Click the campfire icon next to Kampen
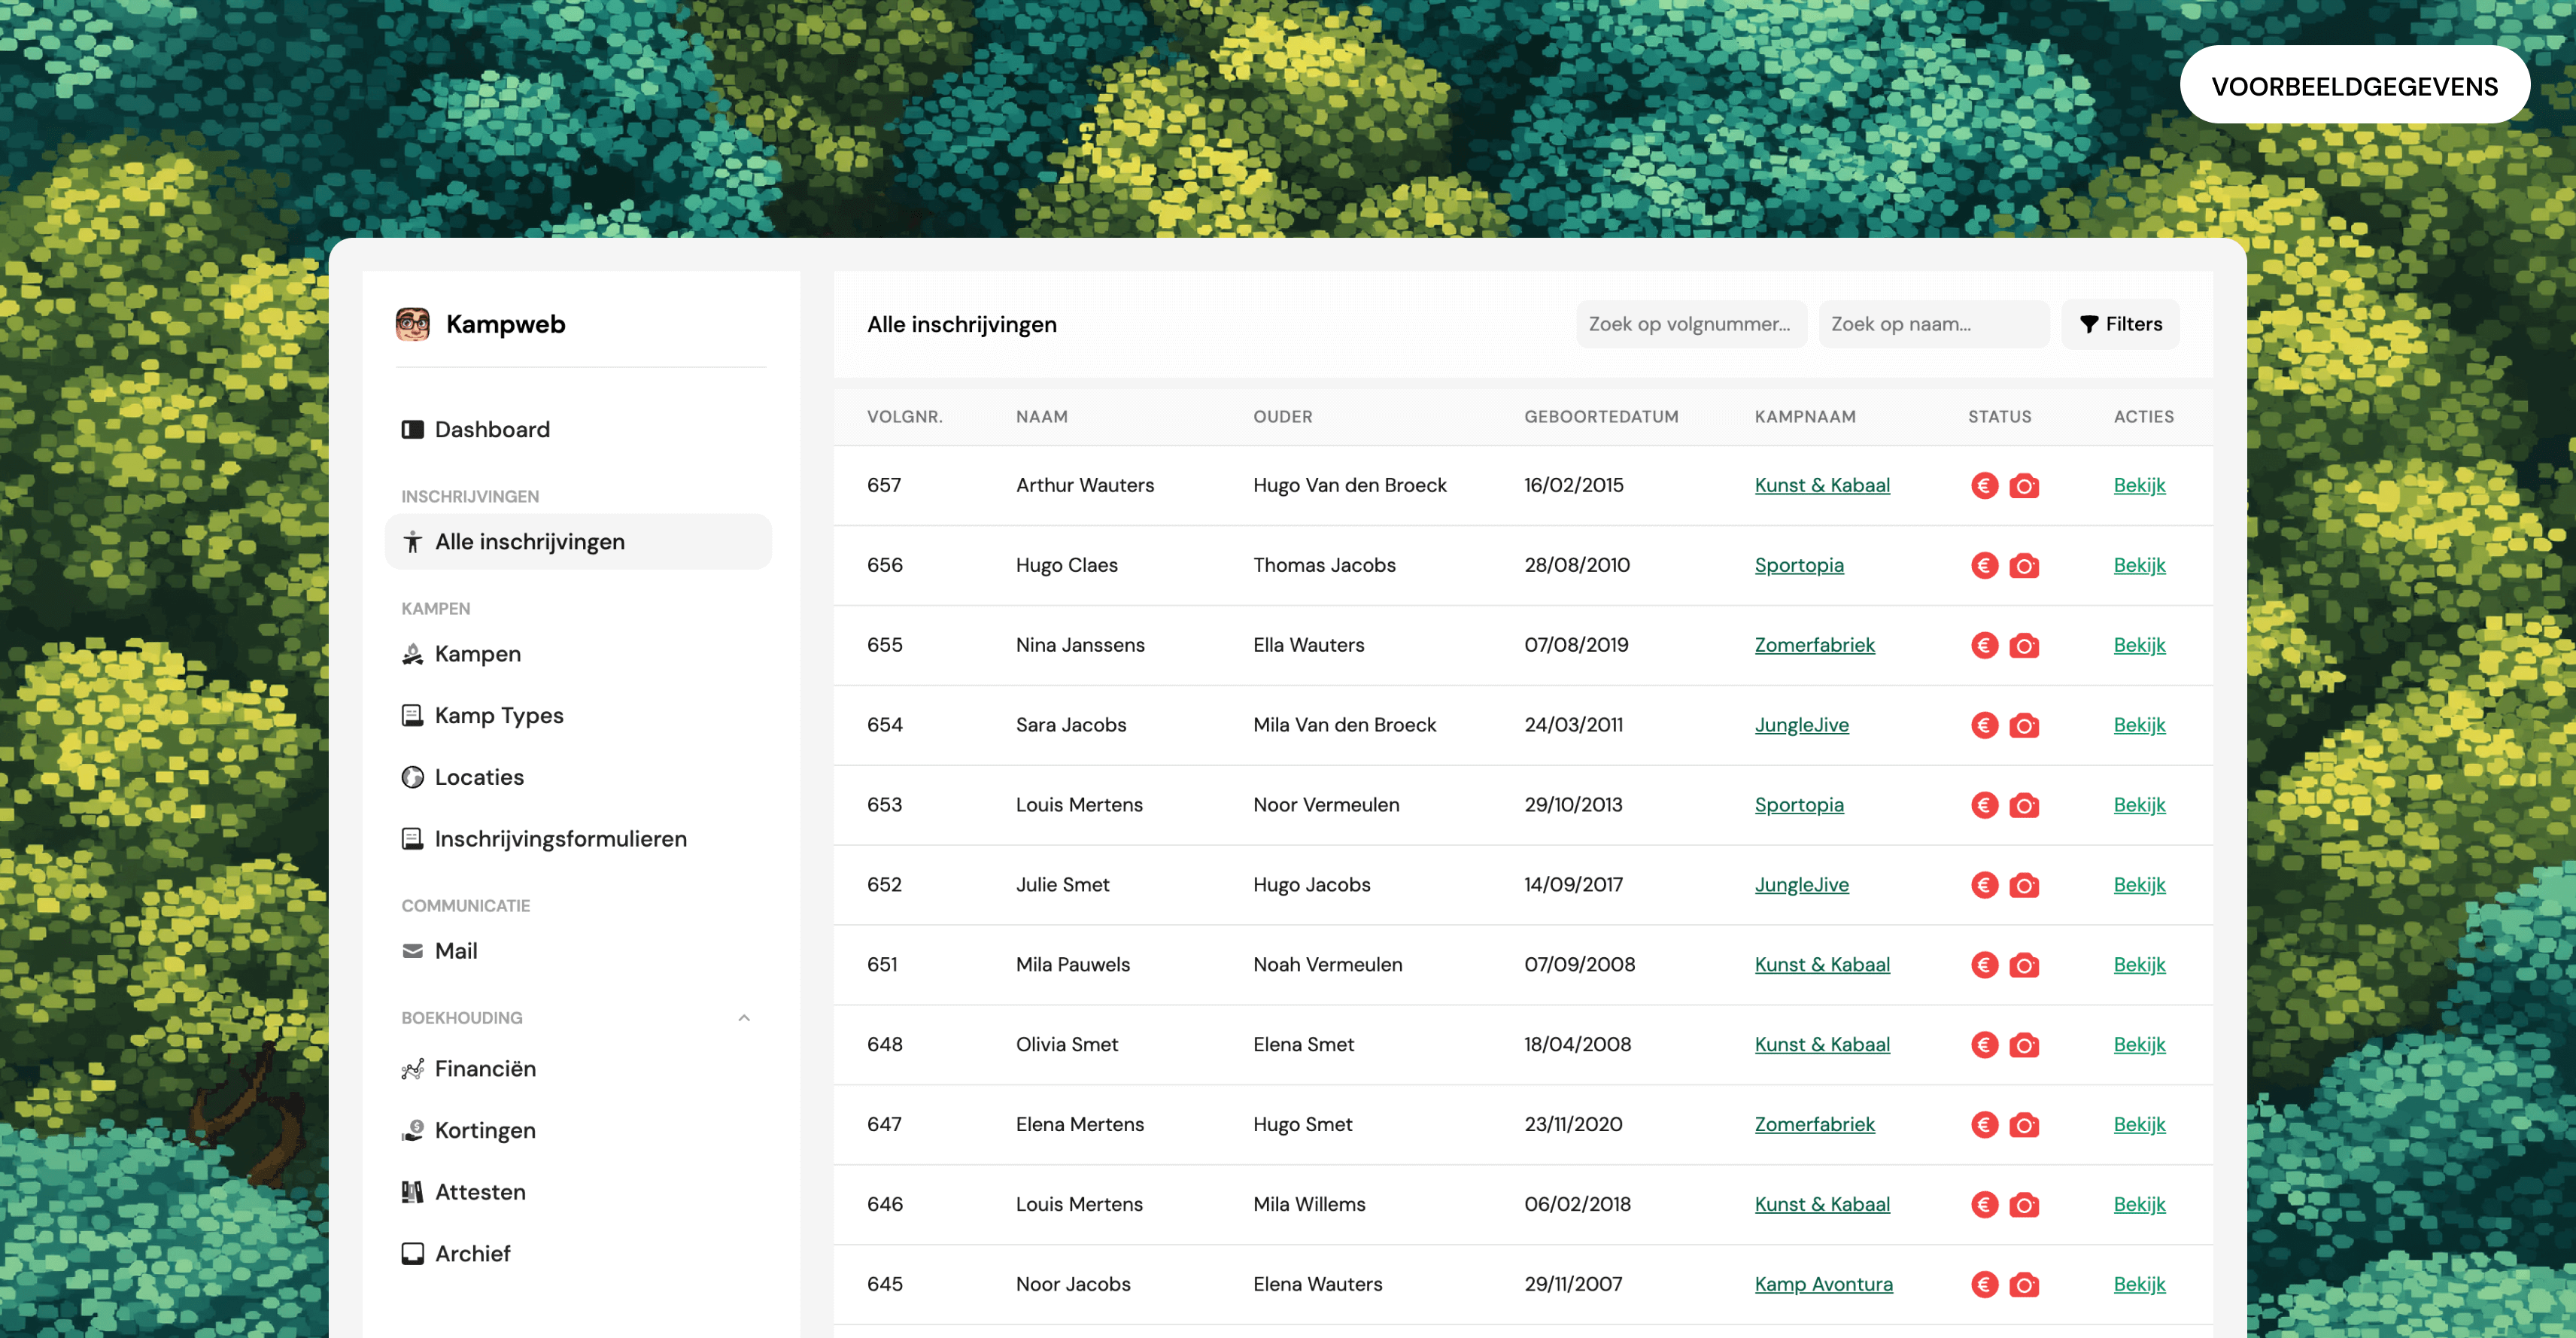Viewport: 2576px width, 1338px height. point(412,654)
